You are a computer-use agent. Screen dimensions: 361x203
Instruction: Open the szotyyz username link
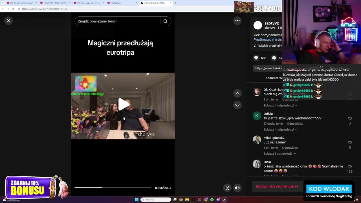[x=272, y=23]
